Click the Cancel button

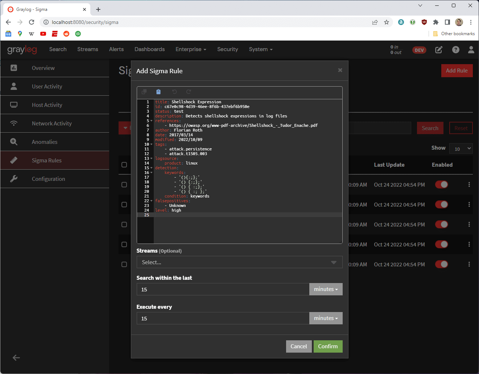298,346
